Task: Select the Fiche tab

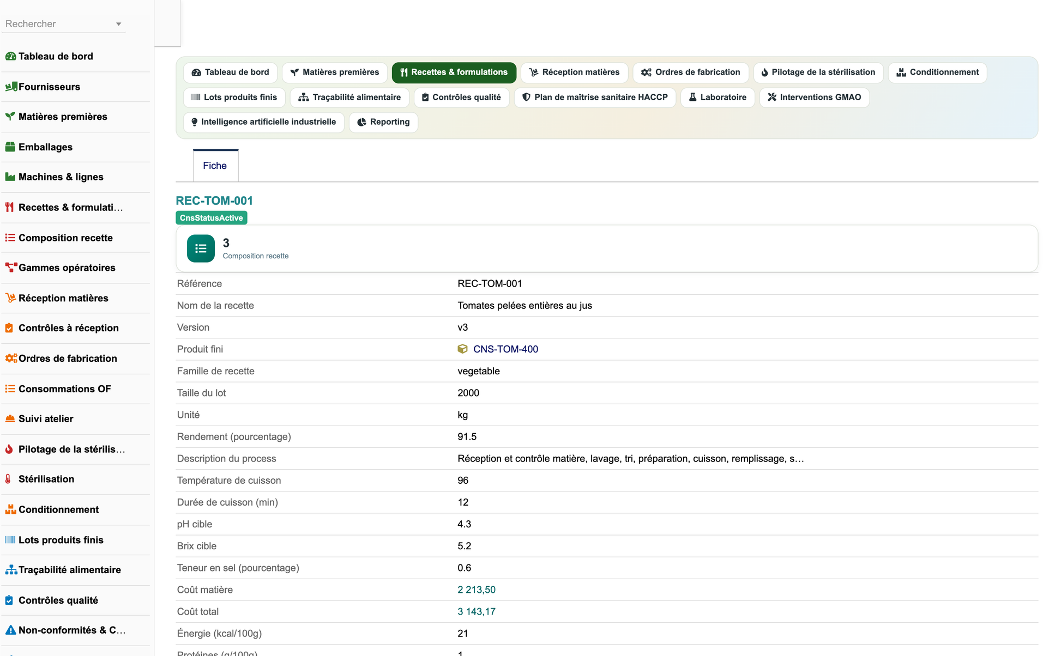Action: (215, 166)
